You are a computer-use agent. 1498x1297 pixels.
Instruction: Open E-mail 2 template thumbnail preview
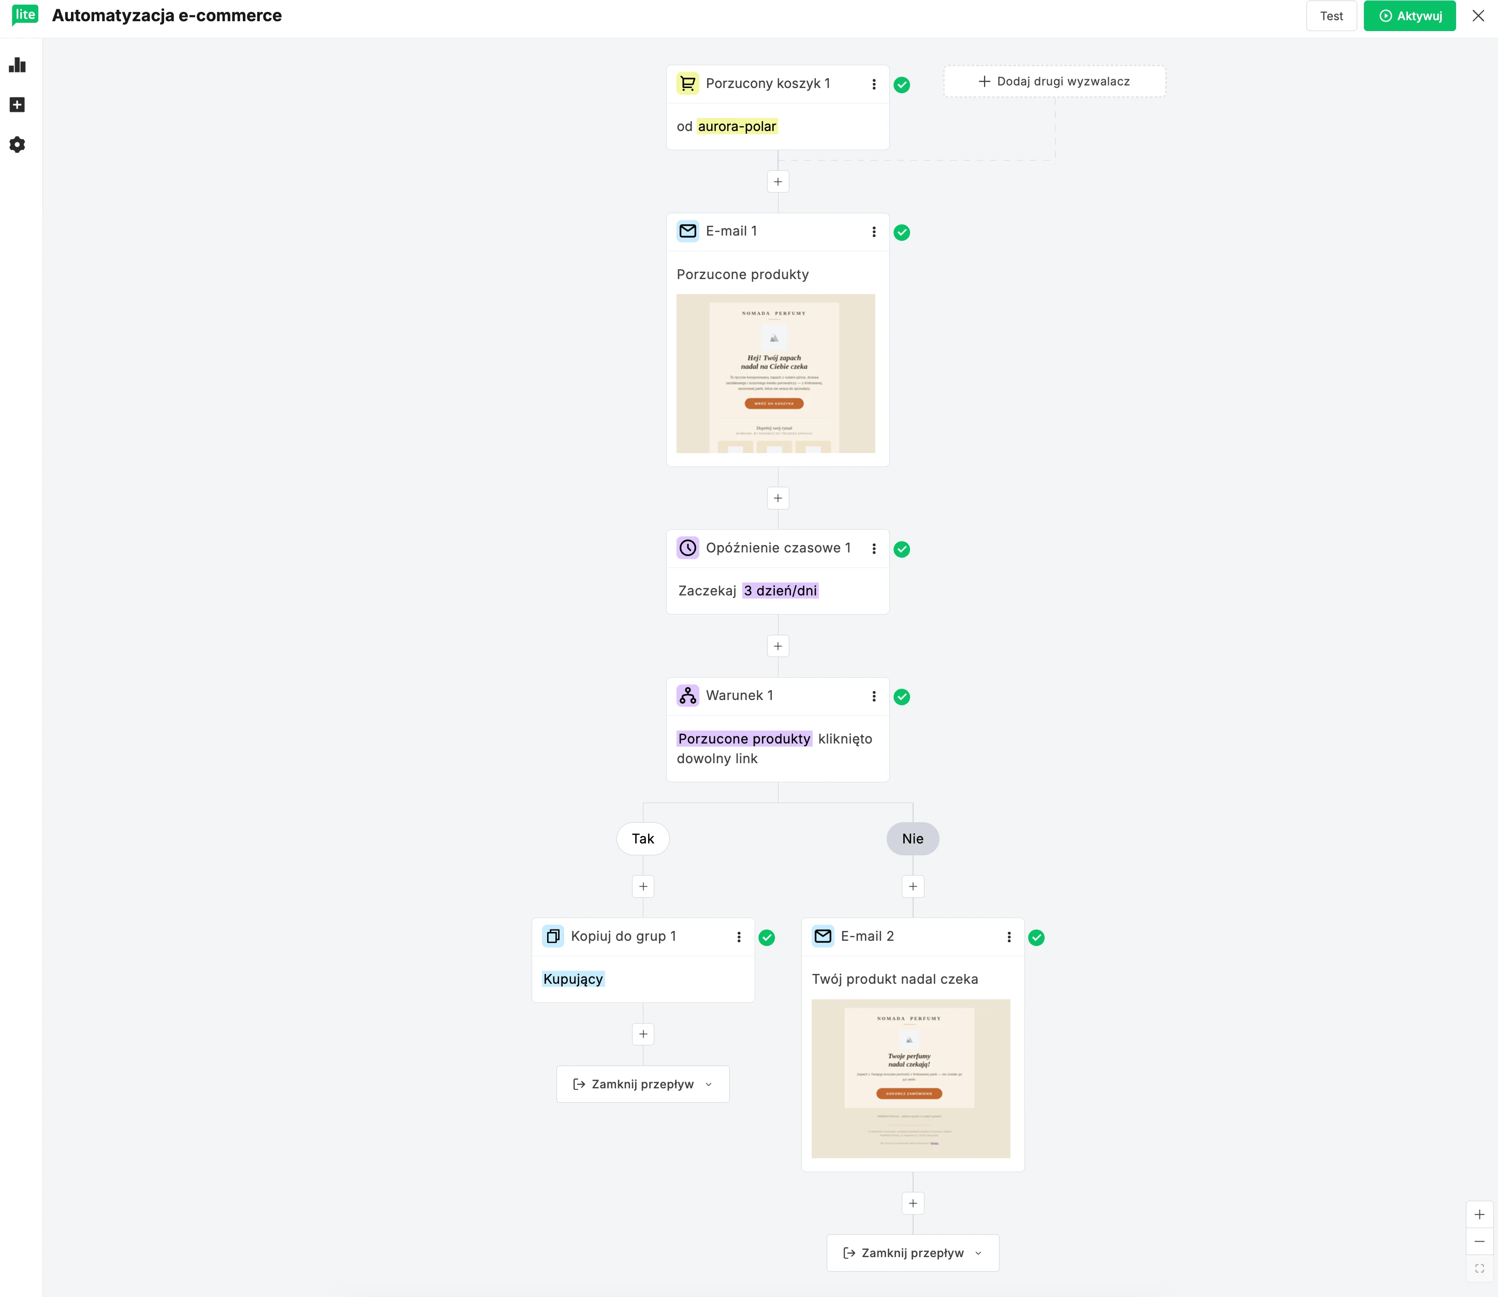tap(910, 1079)
